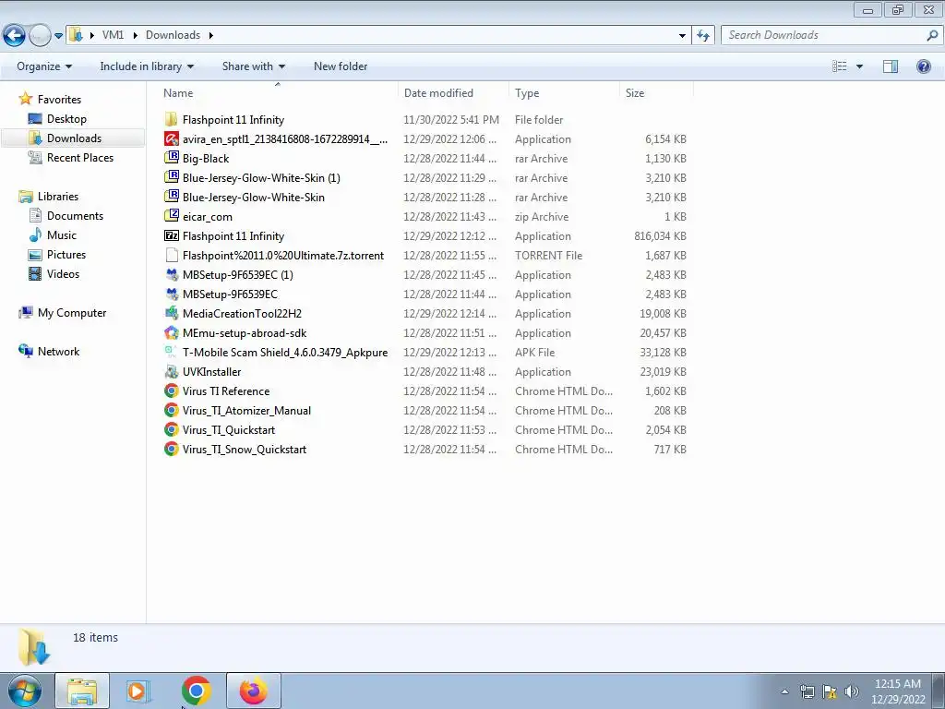Select the avira_en_sptl1 installer icon
This screenshot has height=709, width=945.
pos(171,138)
